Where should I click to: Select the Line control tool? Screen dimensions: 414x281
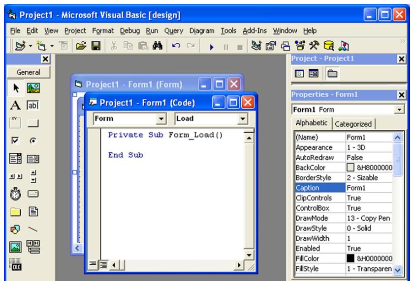[33, 229]
